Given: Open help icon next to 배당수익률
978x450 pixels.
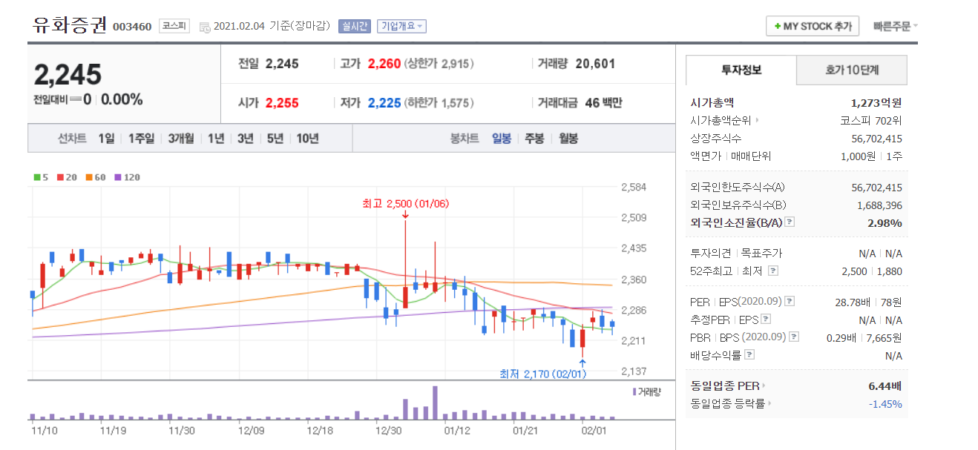Looking at the screenshot, I should 749,355.
